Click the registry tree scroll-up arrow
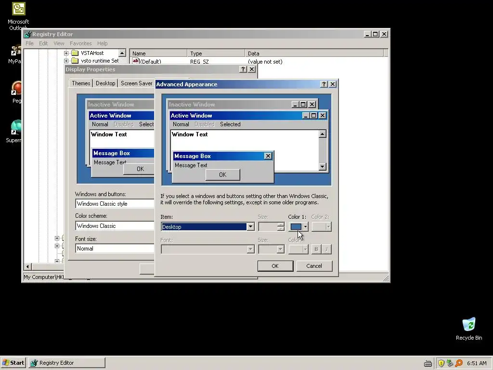Screen dimensions: 493x370 [122, 53]
